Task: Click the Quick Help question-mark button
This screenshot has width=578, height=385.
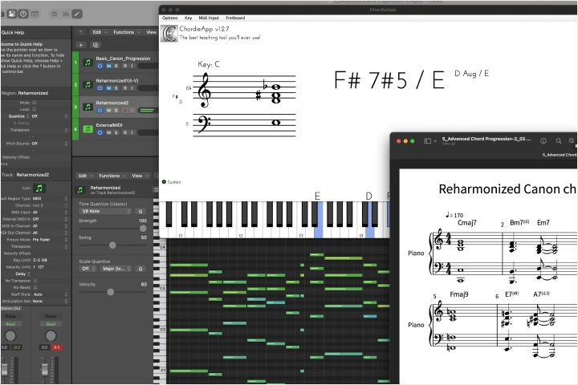Action: click(x=23, y=14)
